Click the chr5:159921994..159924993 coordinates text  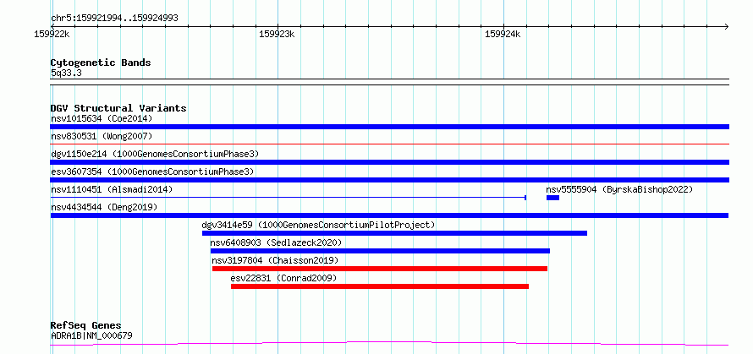tap(114, 19)
